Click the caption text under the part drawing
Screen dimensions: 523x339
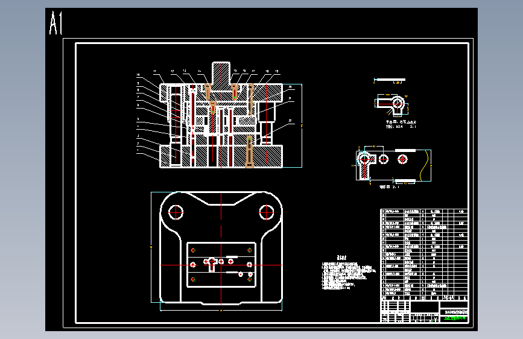[401, 124]
